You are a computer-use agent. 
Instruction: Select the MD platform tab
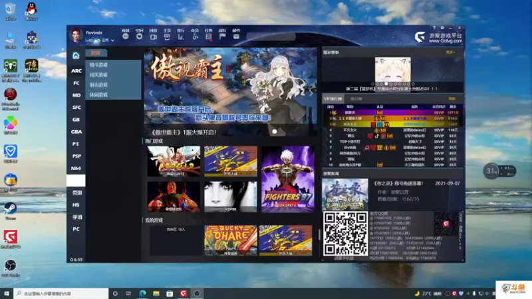point(76,95)
